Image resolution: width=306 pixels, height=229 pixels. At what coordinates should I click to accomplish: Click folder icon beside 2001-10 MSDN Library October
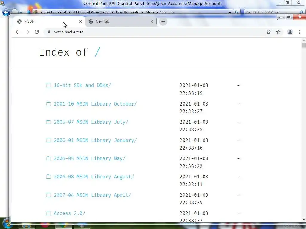tap(48, 104)
